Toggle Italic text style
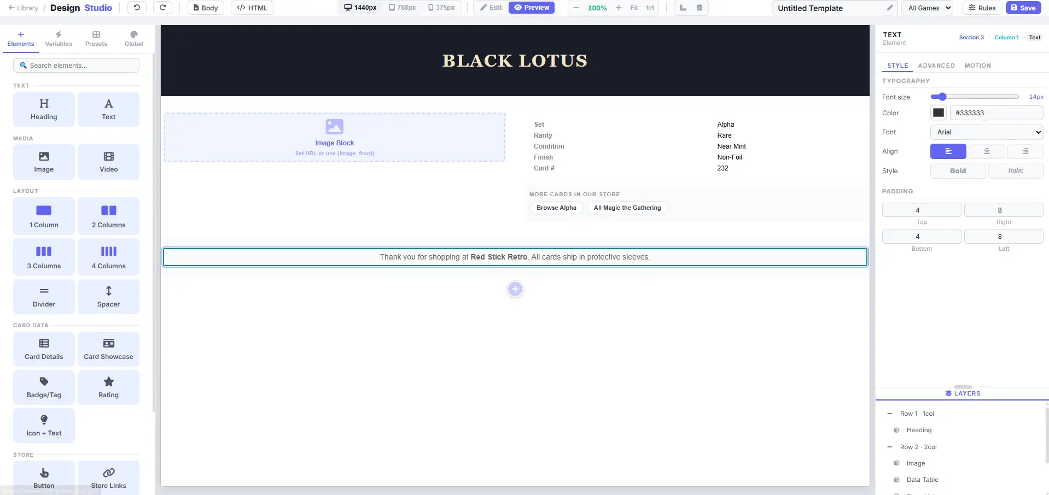1049x495 pixels. [1016, 170]
